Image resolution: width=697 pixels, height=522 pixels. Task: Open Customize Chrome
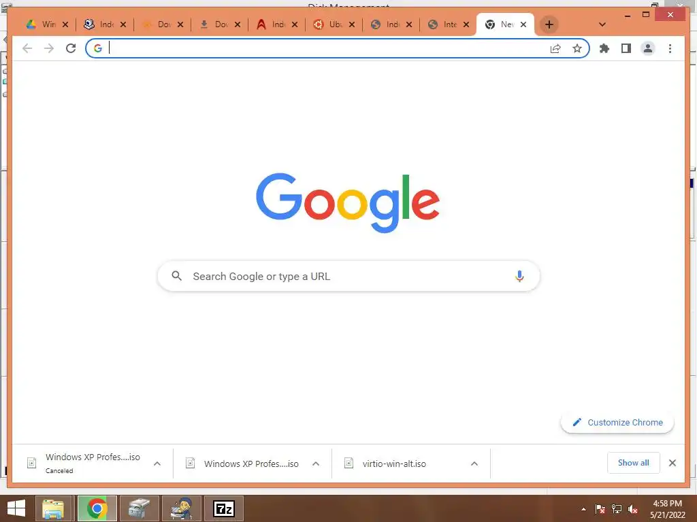click(617, 423)
